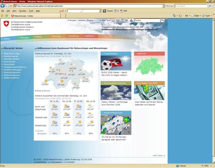Click the website home house icon
Screen dimensions: 215x168
113,20
